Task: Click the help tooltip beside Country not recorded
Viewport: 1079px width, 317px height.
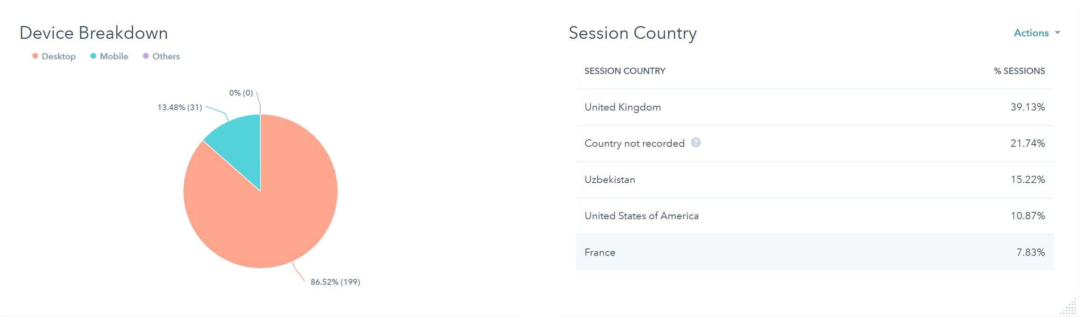Action: click(695, 143)
